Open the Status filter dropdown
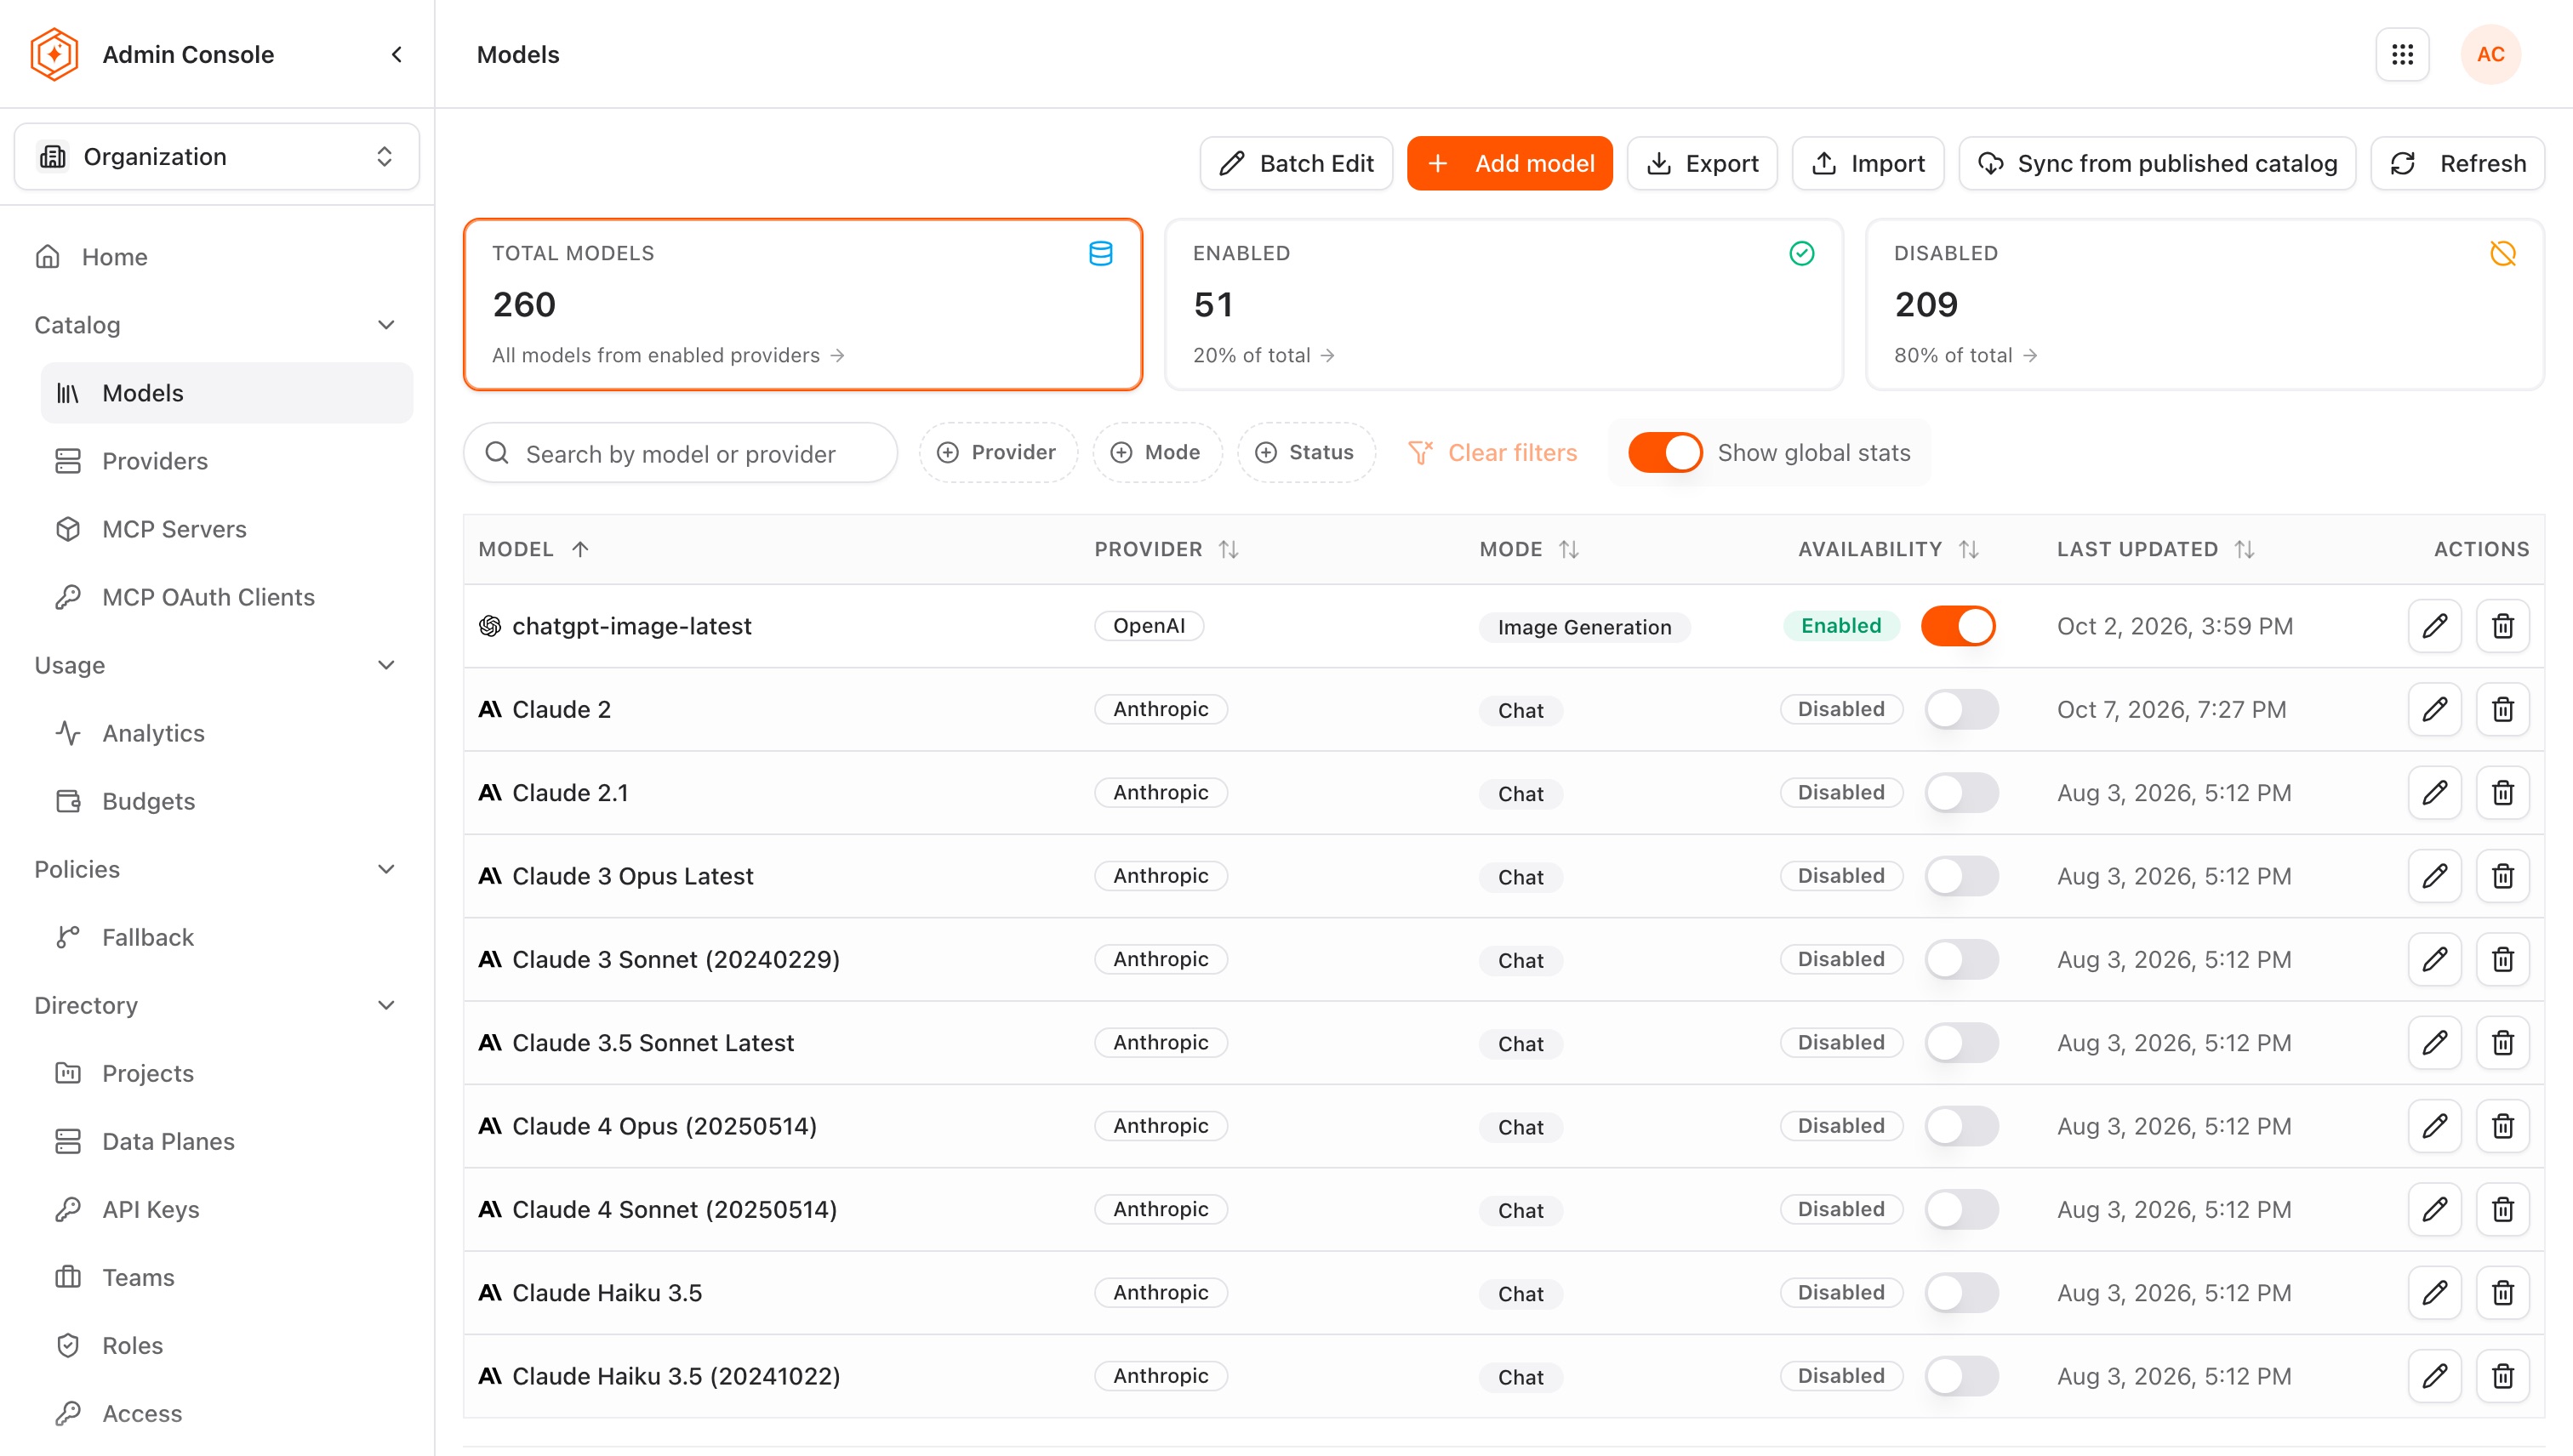Viewport: 2573px width, 1456px height. [x=1305, y=453]
